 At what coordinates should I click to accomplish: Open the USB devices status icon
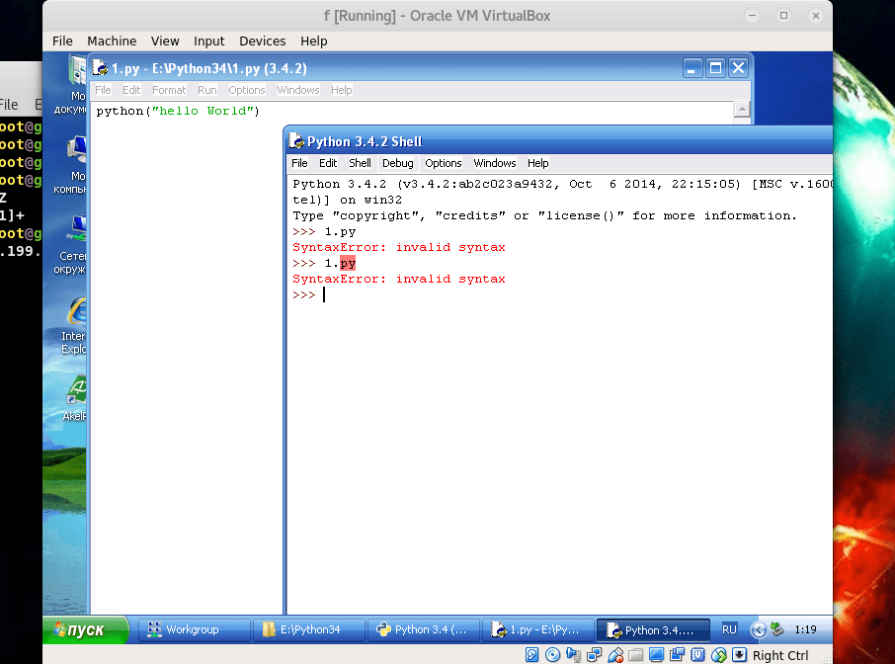[615, 655]
